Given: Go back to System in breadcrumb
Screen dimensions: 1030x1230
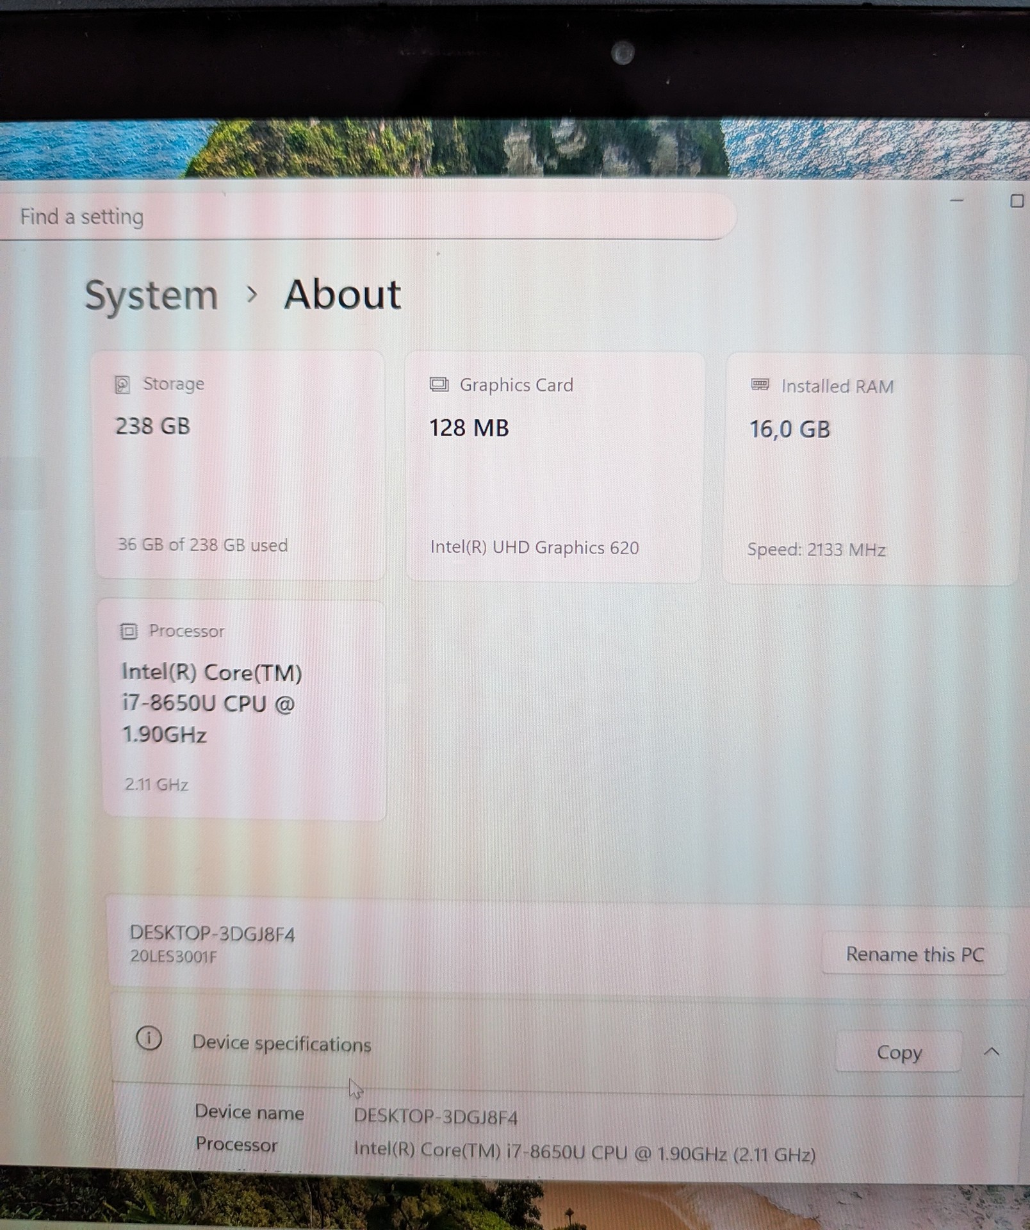Looking at the screenshot, I should click(x=151, y=295).
